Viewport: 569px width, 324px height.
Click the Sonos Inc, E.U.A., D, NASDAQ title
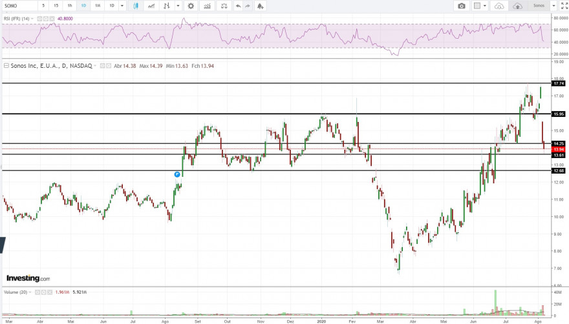click(51, 66)
